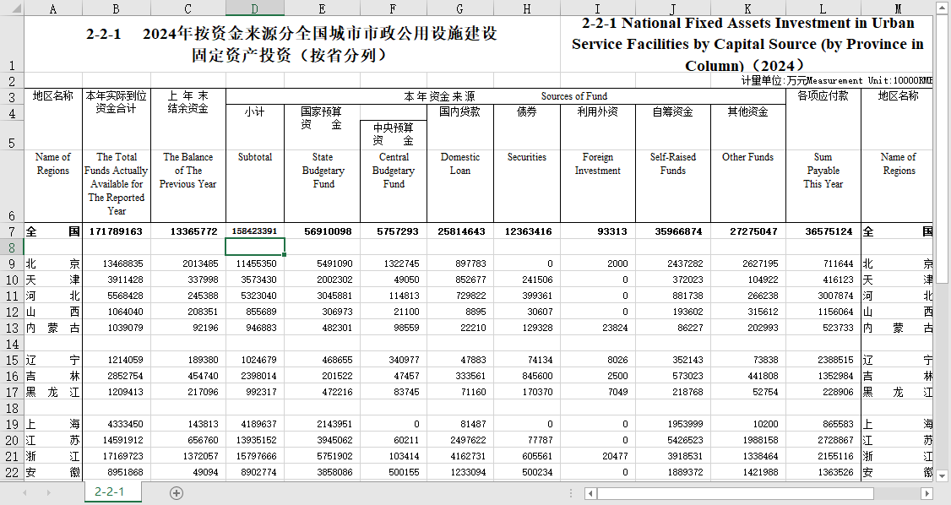Viewport: 951px width, 505px height.
Task: Click vertical scrollbar down arrow
Action: [942, 476]
